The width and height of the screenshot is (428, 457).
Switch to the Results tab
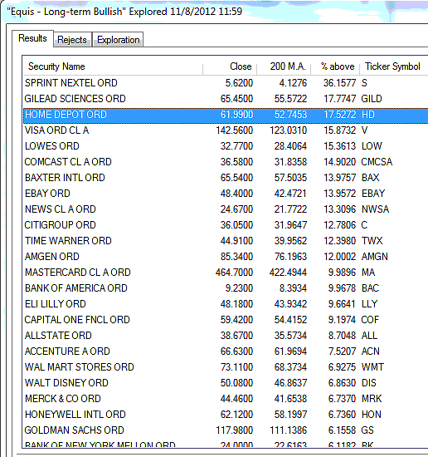pyautogui.click(x=32, y=38)
